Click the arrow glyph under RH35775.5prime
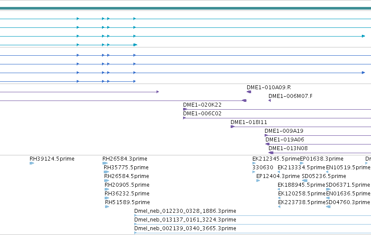The width and height of the screenshot is (371, 235). [106, 172]
